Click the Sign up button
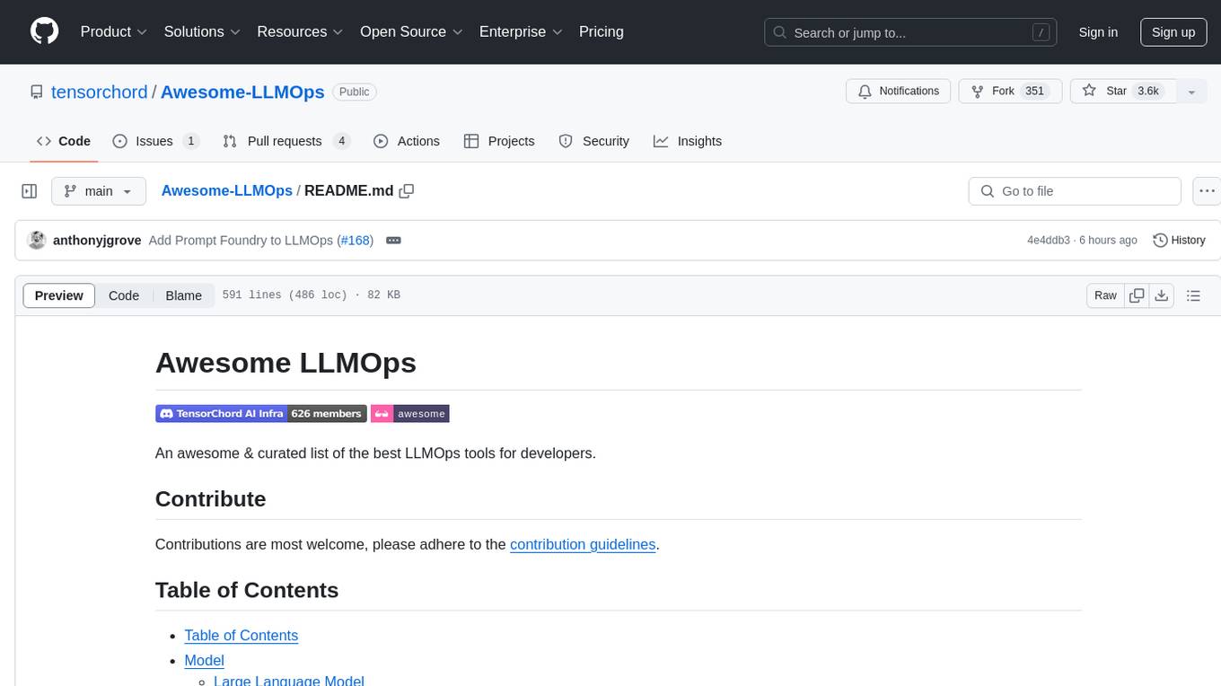Image resolution: width=1221 pixels, height=686 pixels. (1173, 32)
